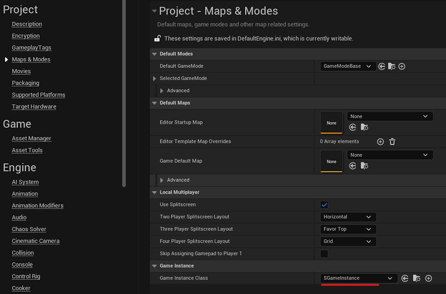This screenshot has height=294, width=446.
Task: Use selected asset for Game Default Map
Action: [352, 166]
